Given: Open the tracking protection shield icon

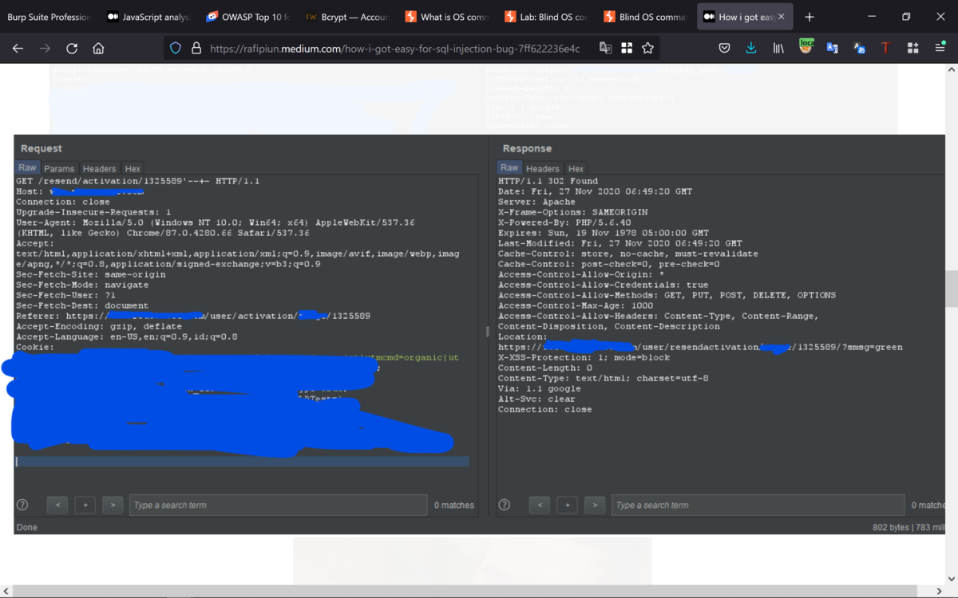Looking at the screenshot, I should coord(176,49).
